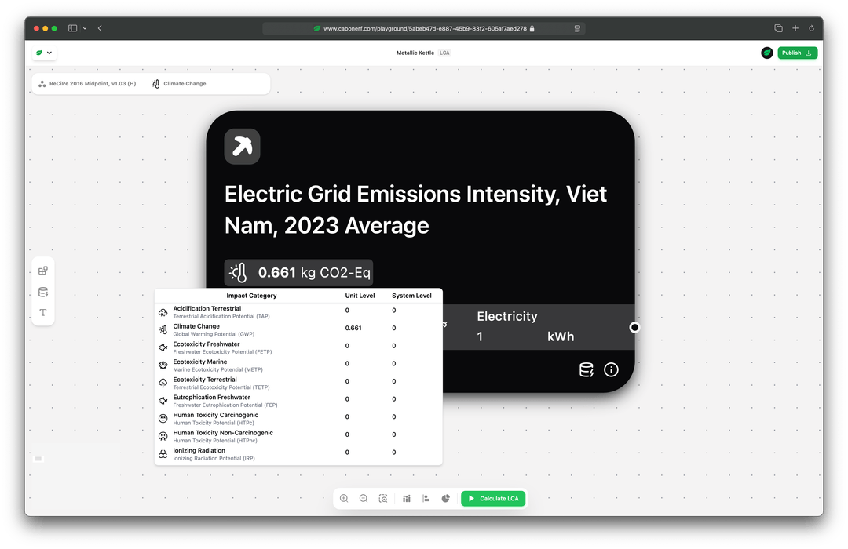
Task: Click the Calculate LCA button
Action: [x=493, y=498]
